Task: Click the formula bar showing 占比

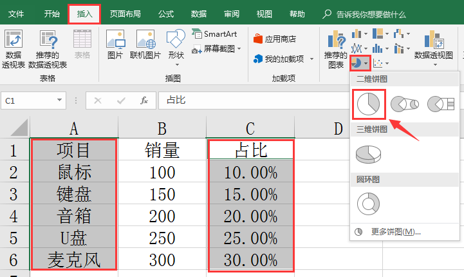Action: [x=254, y=100]
